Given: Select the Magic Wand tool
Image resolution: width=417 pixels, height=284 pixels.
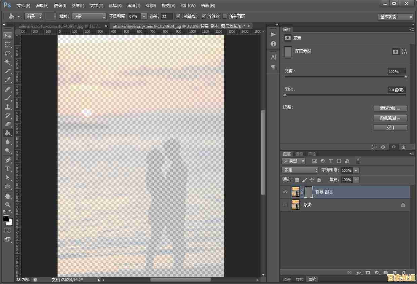Looking at the screenshot, I should [x=8, y=62].
